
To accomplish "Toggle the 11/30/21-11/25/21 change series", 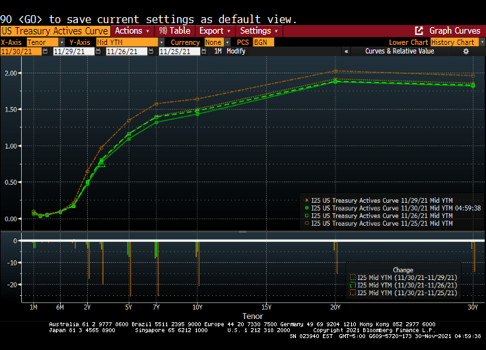I will [352, 292].
